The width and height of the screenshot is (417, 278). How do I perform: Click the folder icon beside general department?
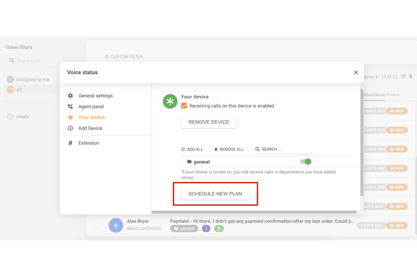(189, 162)
